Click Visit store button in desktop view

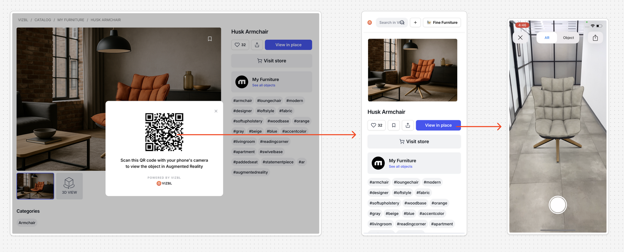[272, 61]
